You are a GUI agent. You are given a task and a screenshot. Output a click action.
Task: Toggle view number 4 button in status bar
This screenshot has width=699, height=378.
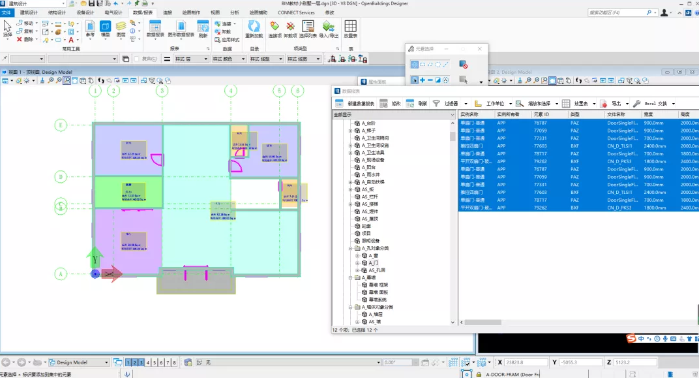click(148, 362)
